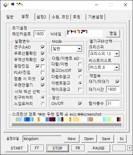This screenshot has width=133, height=155.
Task: Click the 메인카운트 input field
Action: (x=40, y=34)
